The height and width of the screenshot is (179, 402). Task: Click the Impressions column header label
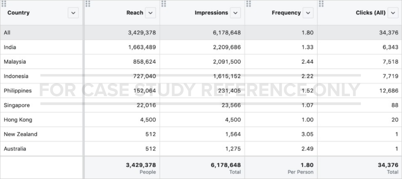pos(211,13)
